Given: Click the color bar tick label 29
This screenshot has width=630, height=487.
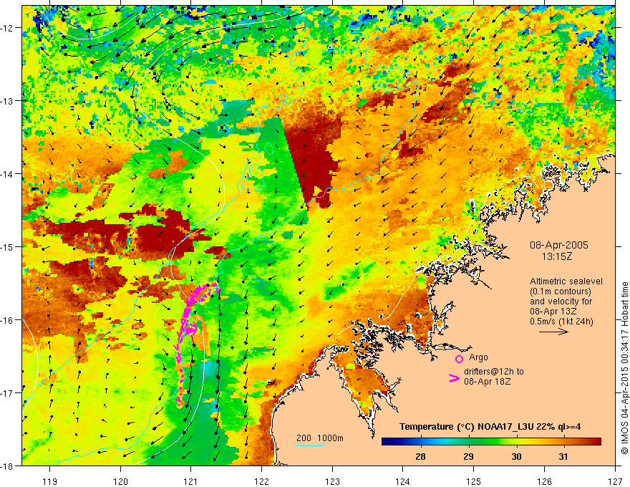Looking at the screenshot, I should [468, 456].
